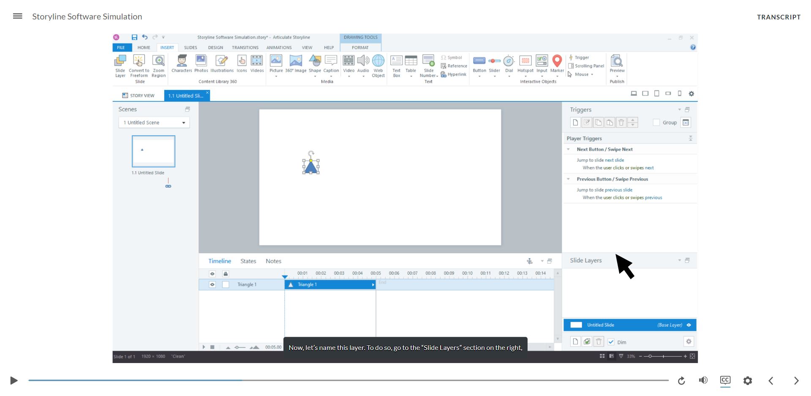This screenshot has width=811, height=396.
Task: Add a Marker to the slide
Action: tap(556, 63)
